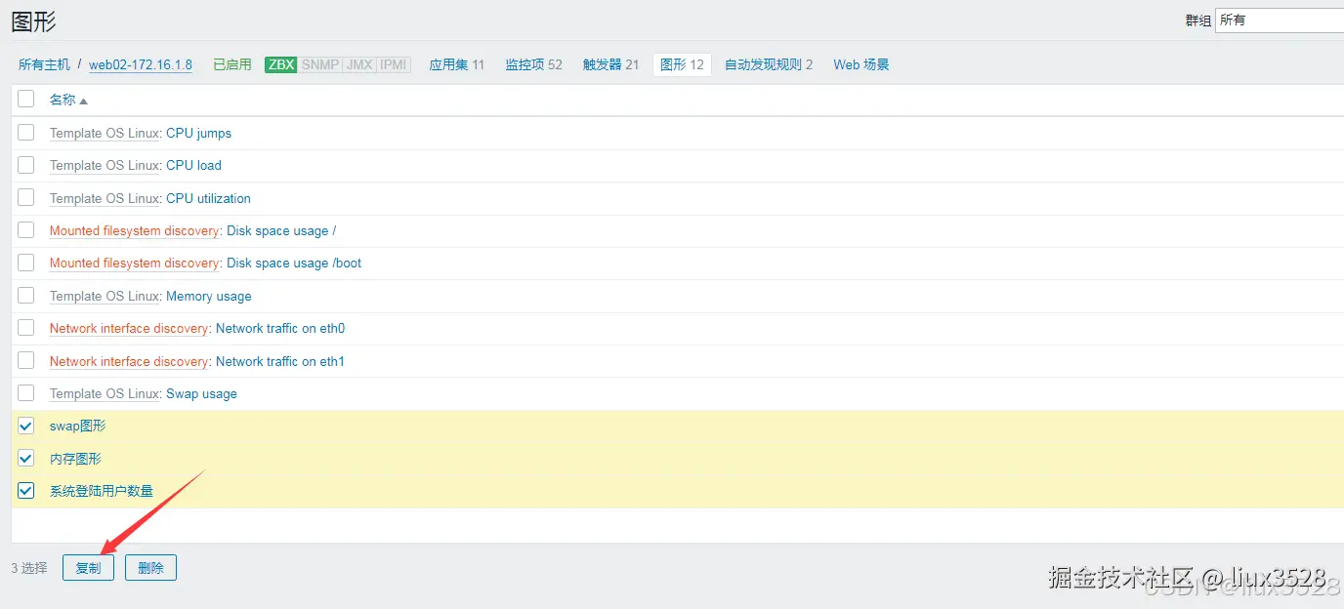Open the 群组 filter dropdown showing 所有
This screenshot has height=609, width=1344.
1280,20
